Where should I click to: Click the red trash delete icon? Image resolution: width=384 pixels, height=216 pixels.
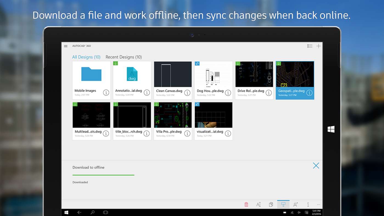coord(246,204)
